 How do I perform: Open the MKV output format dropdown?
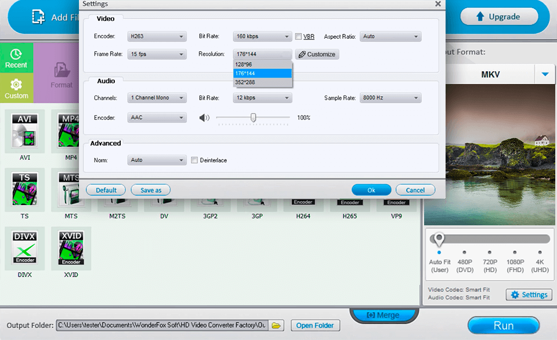(x=544, y=74)
